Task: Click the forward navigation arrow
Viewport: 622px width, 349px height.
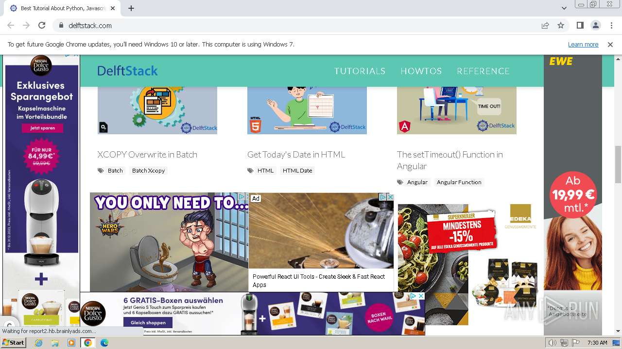Action: click(x=26, y=25)
